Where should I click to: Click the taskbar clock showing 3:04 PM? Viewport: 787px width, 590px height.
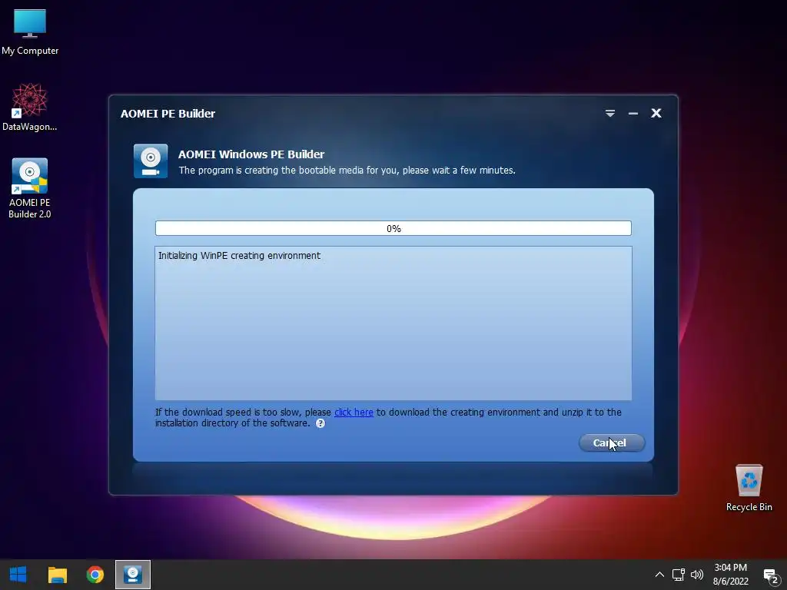point(730,575)
